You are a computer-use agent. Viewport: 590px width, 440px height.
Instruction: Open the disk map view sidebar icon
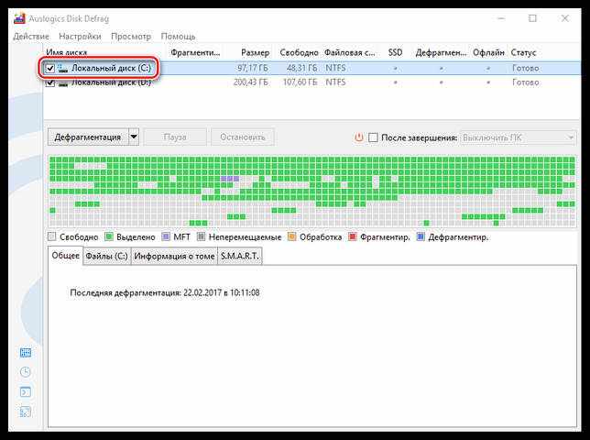point(26,353)
